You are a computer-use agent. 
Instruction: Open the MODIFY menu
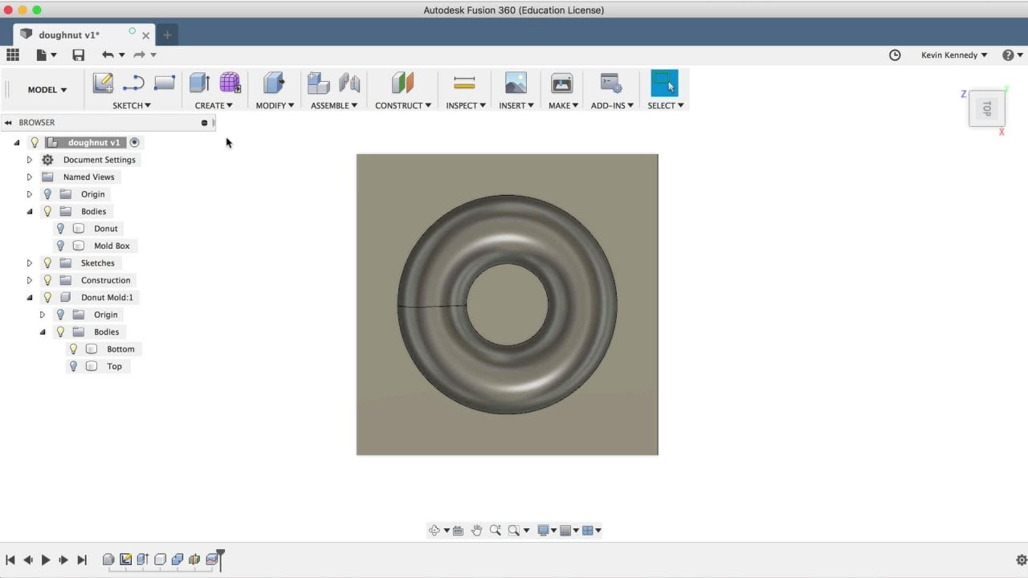point(275,105)
